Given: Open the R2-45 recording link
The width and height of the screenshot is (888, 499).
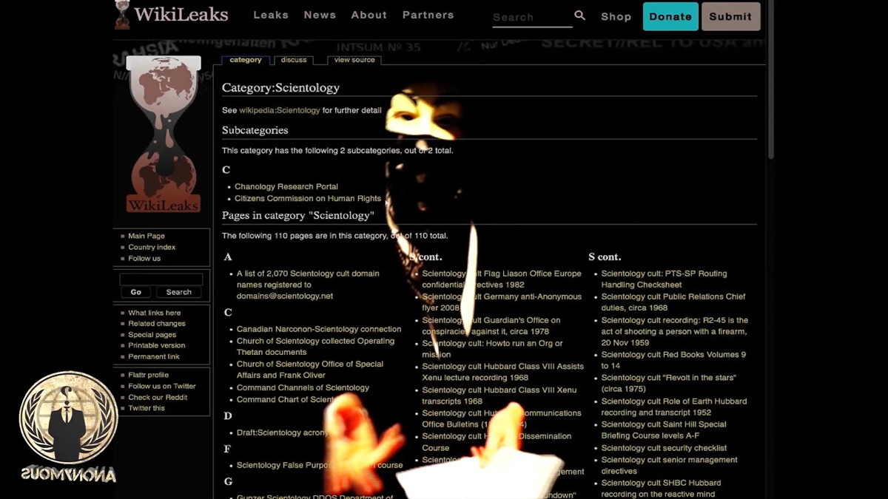Looking at the screenshot, I should [675, 331].
